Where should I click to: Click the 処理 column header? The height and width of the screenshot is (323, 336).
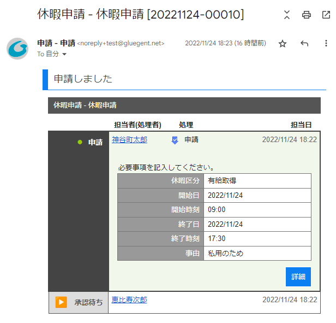point(186,125)
